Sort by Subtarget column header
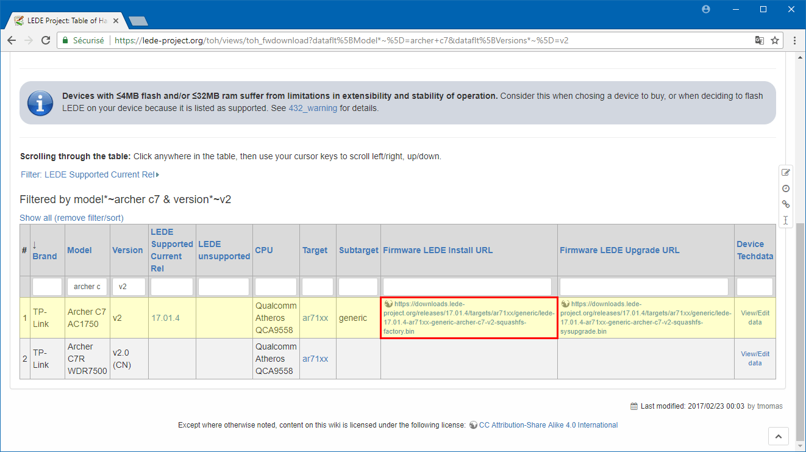Image resolution: width=806 pixels, height=452 pixels. point(358,250)
